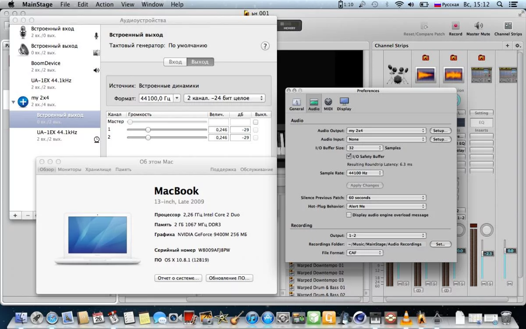Switch to the Вход tab
The width and height of the screenshot is (526, 329).
175,62
